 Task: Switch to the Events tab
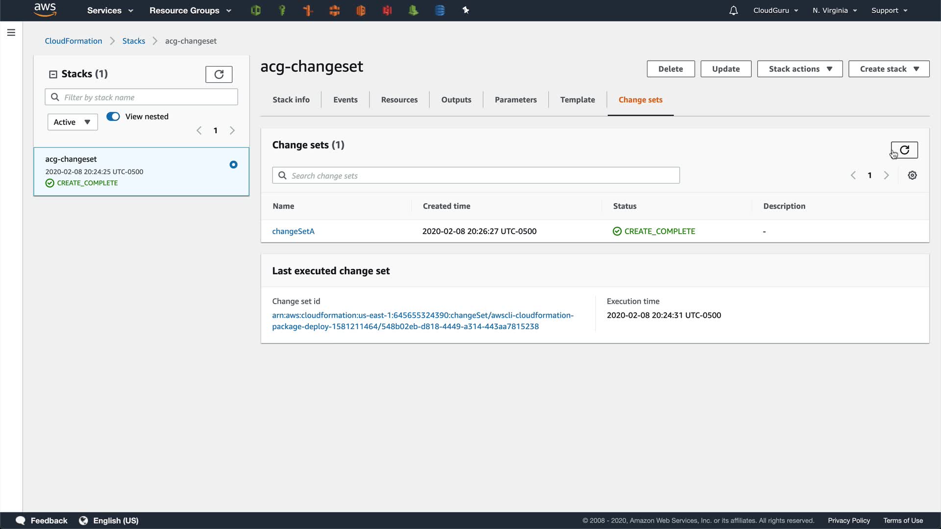(345, 100)
